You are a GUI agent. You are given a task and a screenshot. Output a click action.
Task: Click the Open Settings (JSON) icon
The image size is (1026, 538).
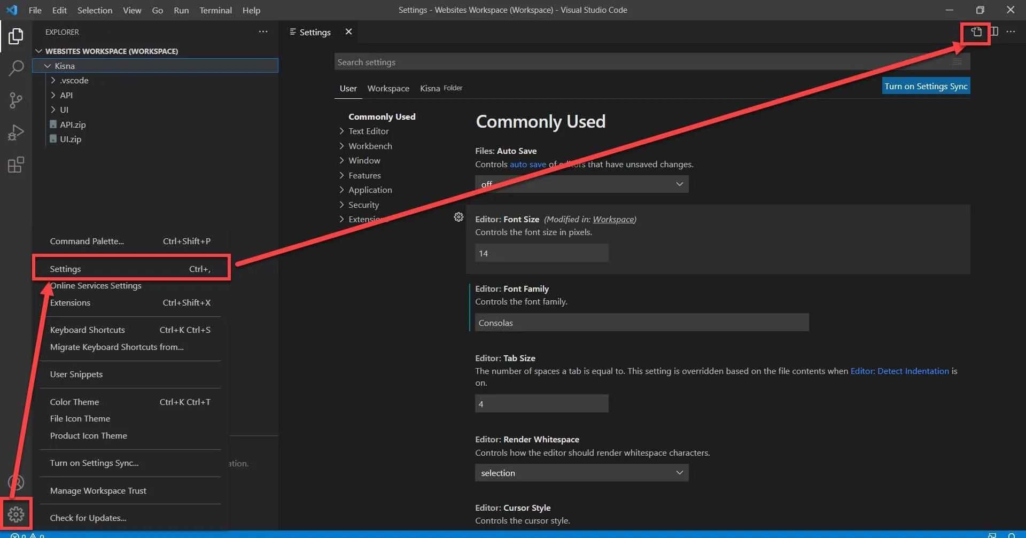tap(976, 32)
